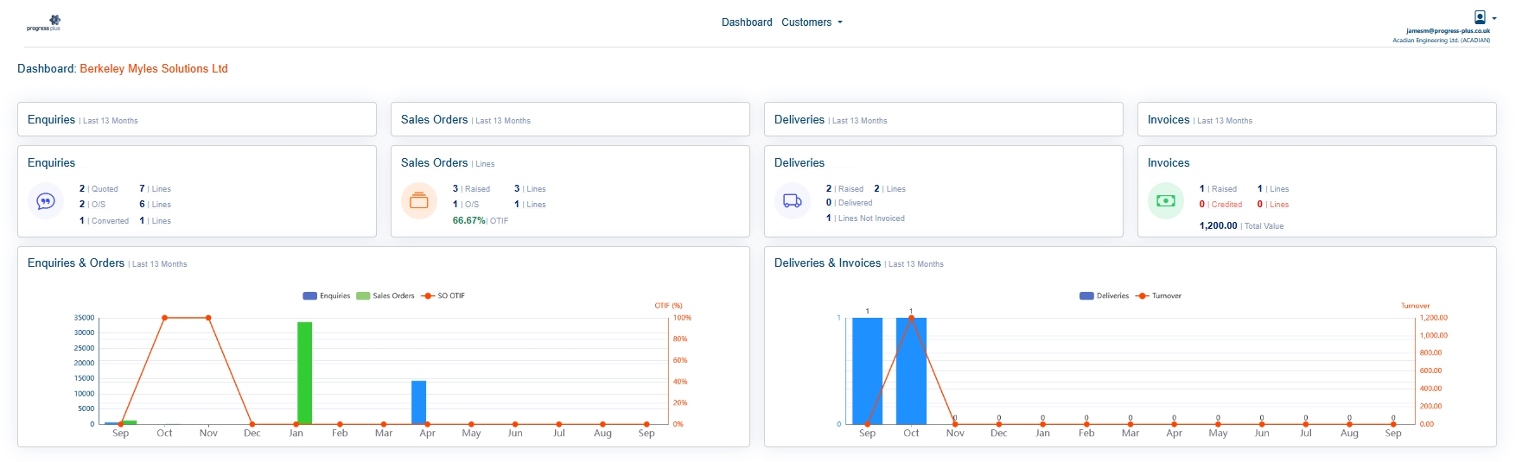Click the Invoices green money icon
This screenshot has width=1516, height=462.
click(x=1166, y=201)
